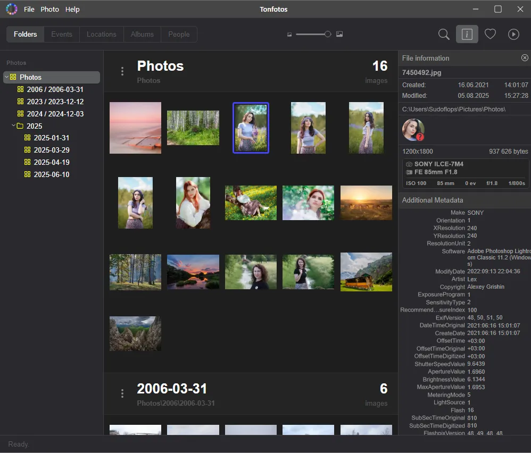Open the birch forest thumbnail
This screenshot has height=453, width=531.
pos(193,128)
